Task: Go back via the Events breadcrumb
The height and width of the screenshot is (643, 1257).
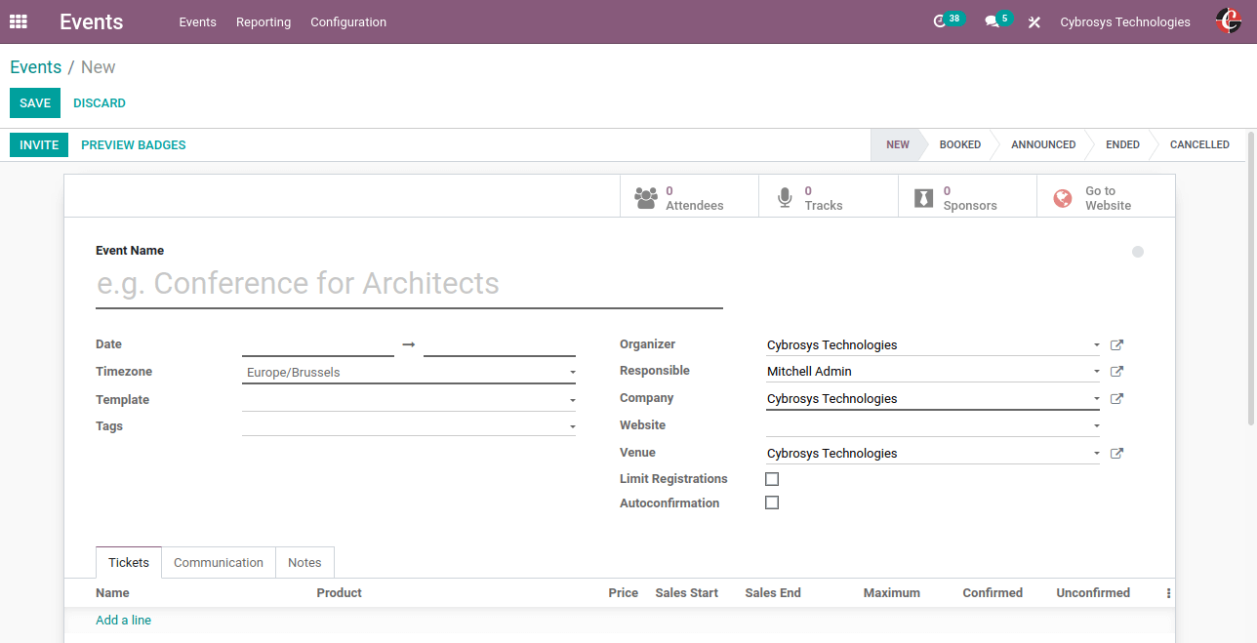Action: click(x=36, y=66)
